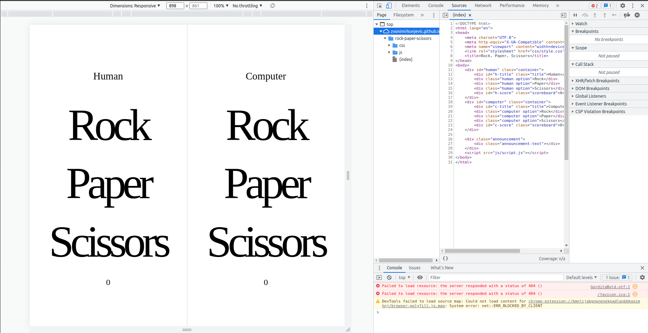Toggle deactivate breakpoints icon

point(627,15)
